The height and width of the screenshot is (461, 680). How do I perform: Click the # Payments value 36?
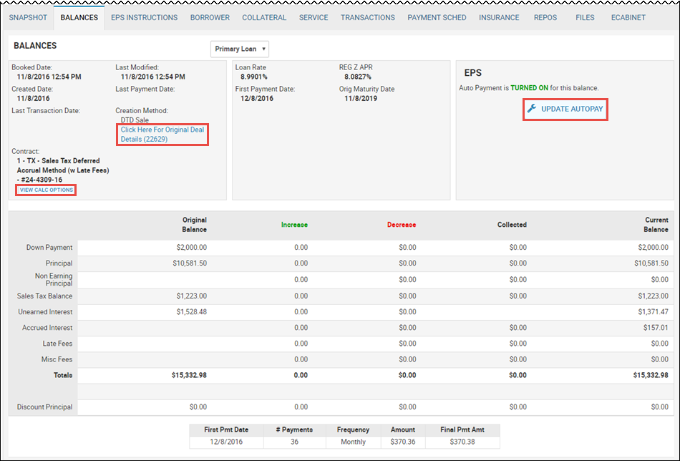[x=294, y=442]
